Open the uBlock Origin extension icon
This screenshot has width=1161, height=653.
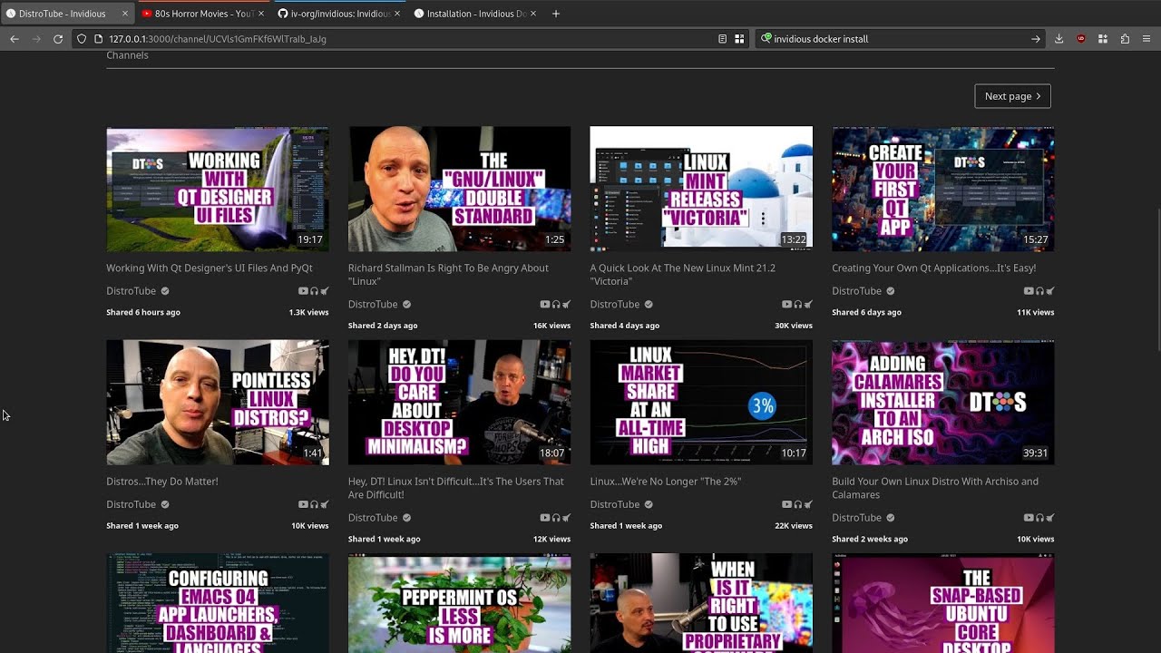(1081, 39)
